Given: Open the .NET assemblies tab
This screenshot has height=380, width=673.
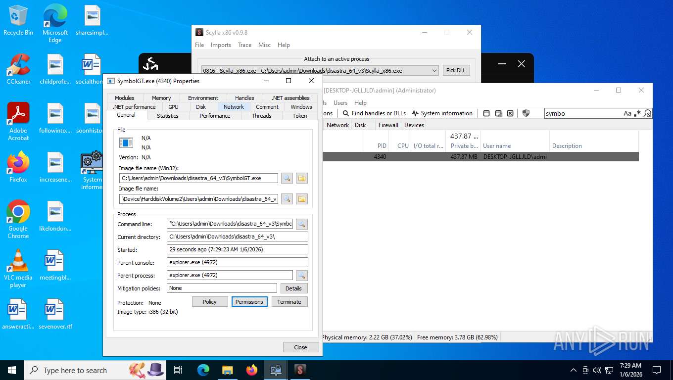Looking at the screenshot, I should [290, 98].
